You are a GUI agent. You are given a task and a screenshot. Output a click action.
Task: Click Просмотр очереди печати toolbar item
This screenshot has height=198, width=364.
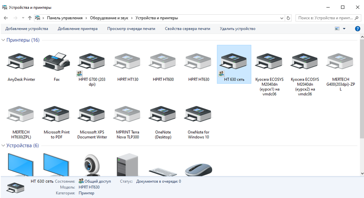click(131, 29)
